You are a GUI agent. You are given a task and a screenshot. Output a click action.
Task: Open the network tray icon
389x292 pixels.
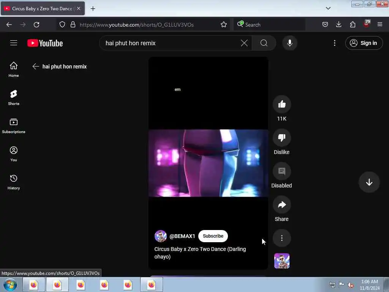coord(332,285)
